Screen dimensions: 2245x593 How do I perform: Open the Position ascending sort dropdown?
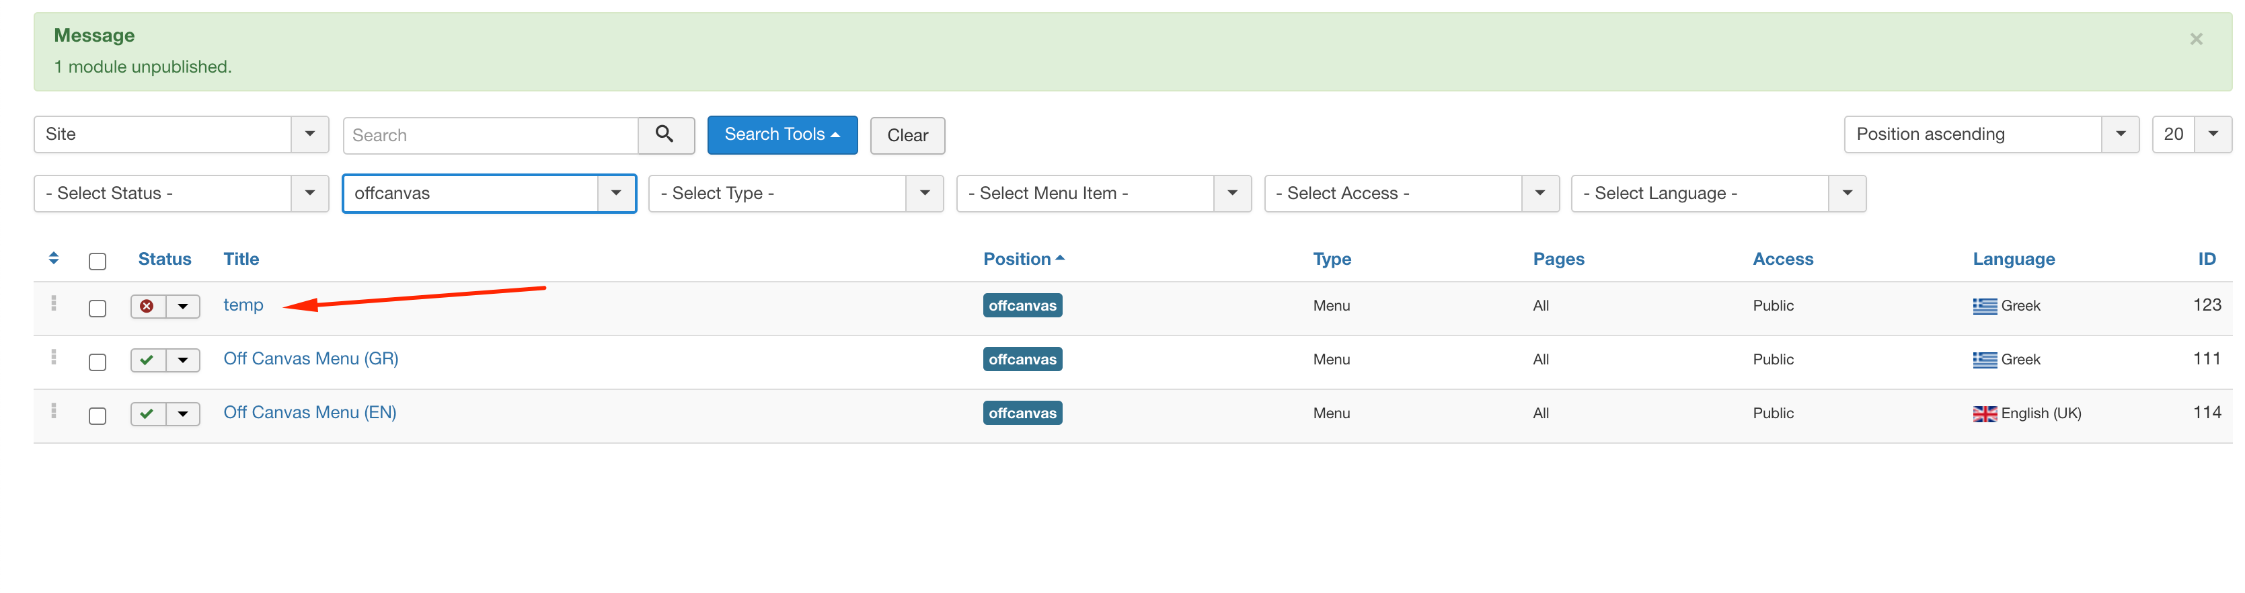(x=1991, y=135)
